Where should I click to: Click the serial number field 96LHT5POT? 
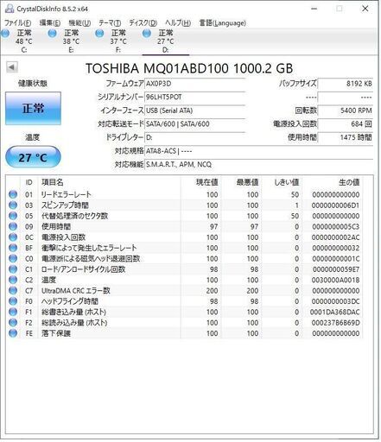(x=194, y=98)
